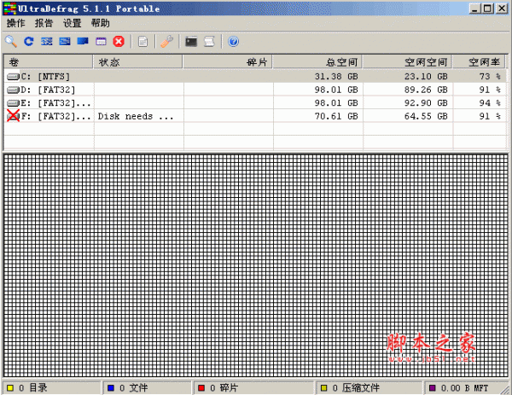
Task: Select the E: [FAT32] volume row
Action: [x=255, y=103]
